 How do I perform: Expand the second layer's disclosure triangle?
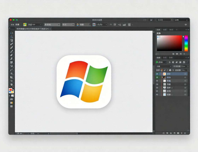[162, 78]
